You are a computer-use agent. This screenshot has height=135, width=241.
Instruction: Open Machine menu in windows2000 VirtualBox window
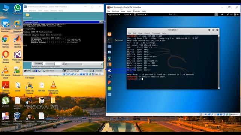tap(32, 11)
